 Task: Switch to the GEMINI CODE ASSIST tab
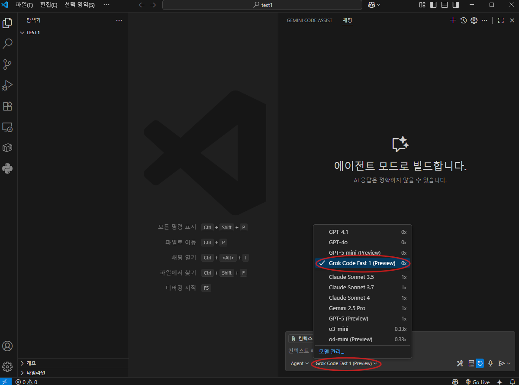coord(309,20)
